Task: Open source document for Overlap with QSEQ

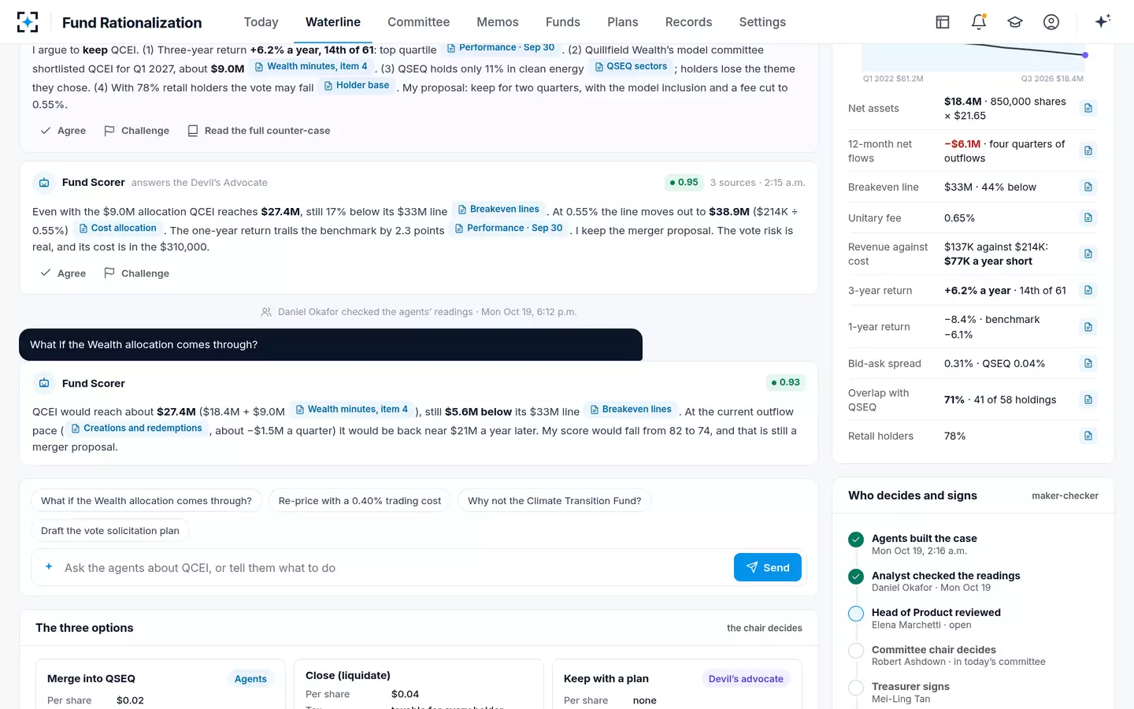Action: coord(1088,399)
